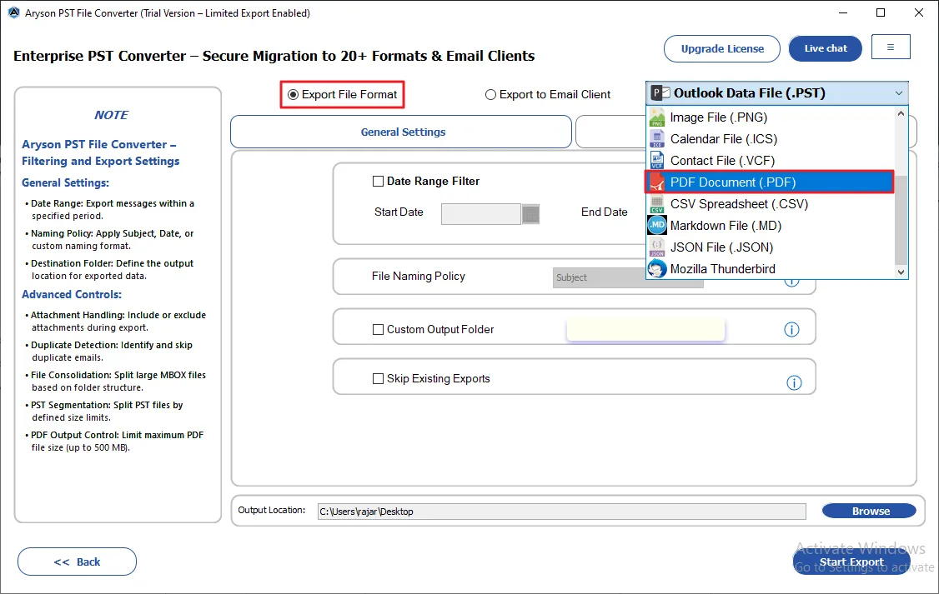Go Back to previous step
Screen dimensions: 939x594
click(78, 562)
